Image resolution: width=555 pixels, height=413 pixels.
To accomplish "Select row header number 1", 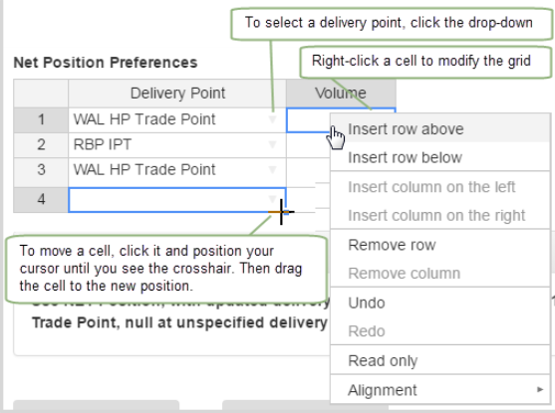I will point(41,119).
